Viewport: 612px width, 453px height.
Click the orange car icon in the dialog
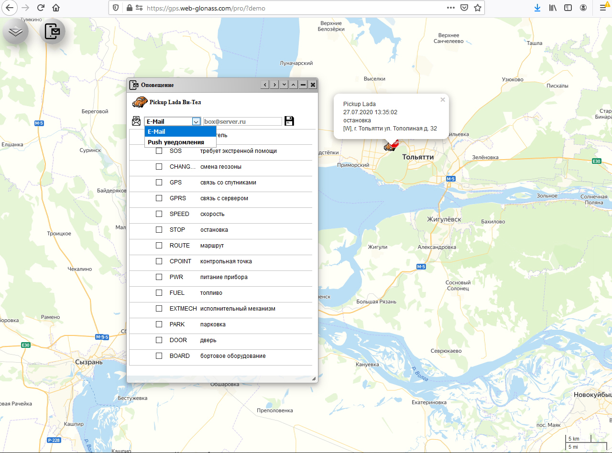[140, 102]
